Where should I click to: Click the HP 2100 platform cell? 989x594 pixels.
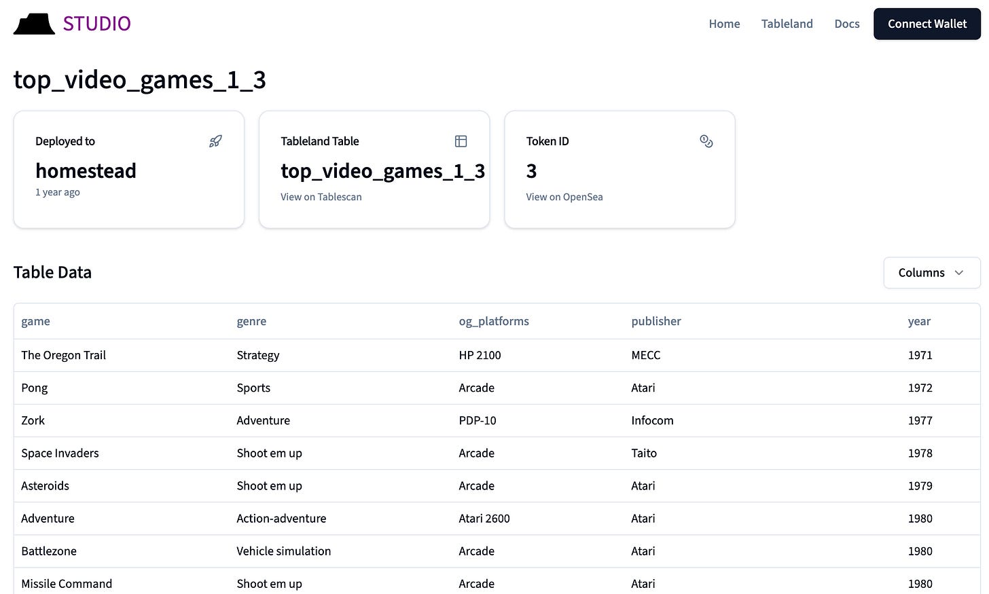pos(480,355)
